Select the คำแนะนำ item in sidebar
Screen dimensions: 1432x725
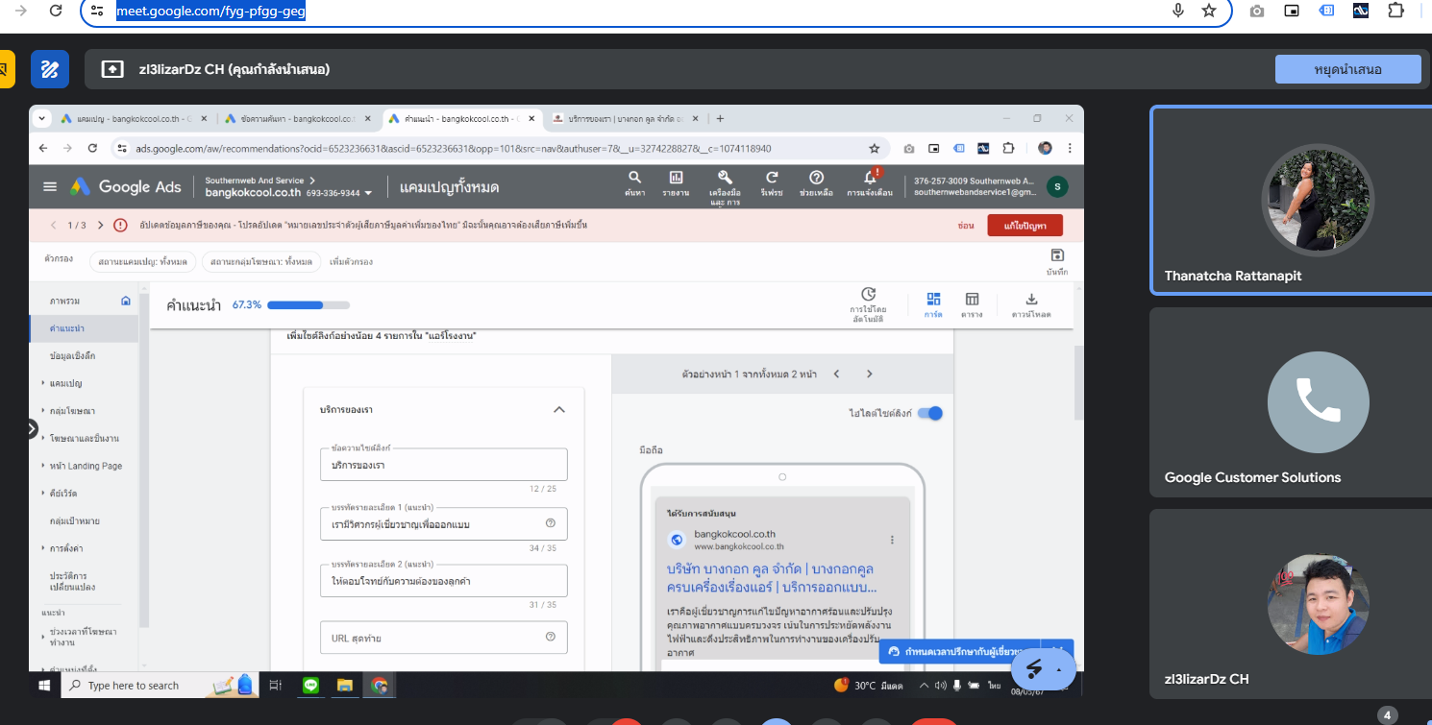(x=66, y=328)
